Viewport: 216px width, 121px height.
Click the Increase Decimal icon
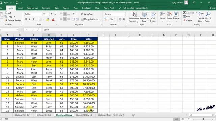pos(120,19)
